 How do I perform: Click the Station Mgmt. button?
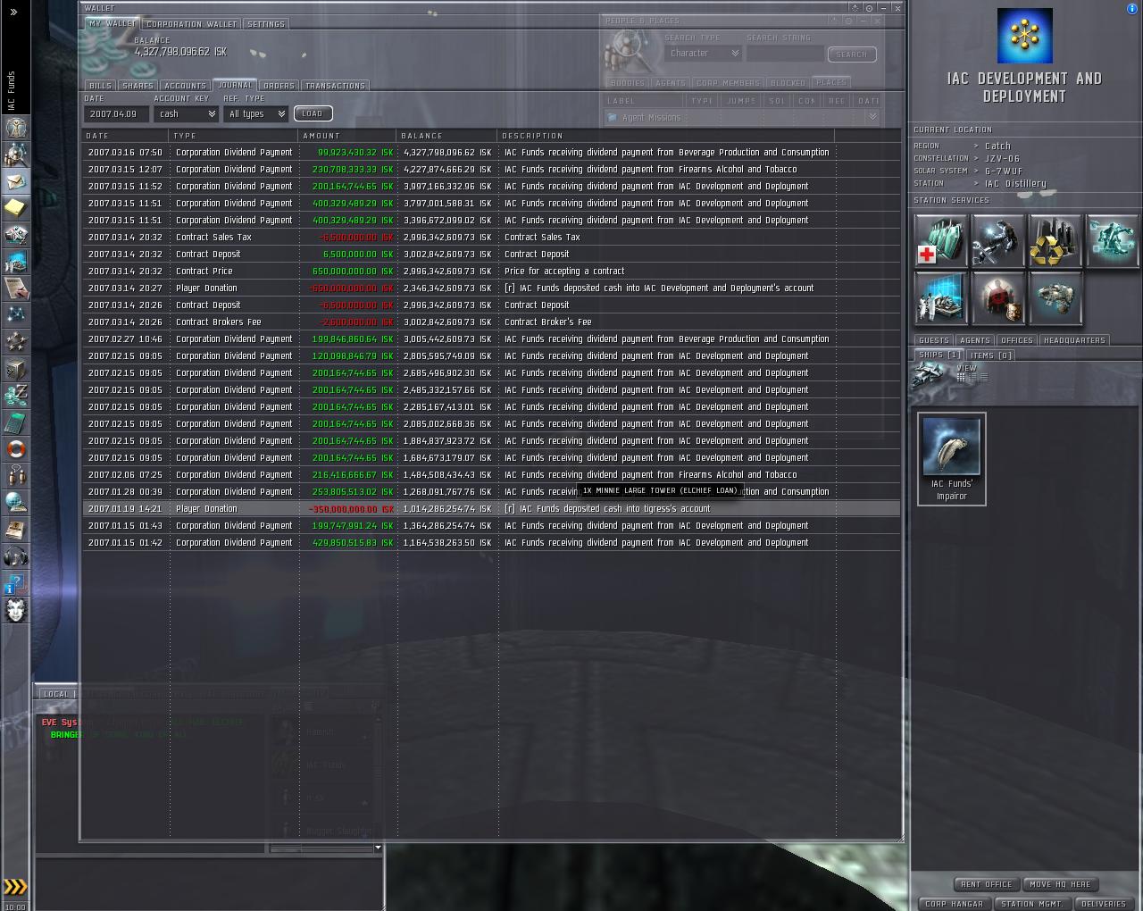point(1031,904)
